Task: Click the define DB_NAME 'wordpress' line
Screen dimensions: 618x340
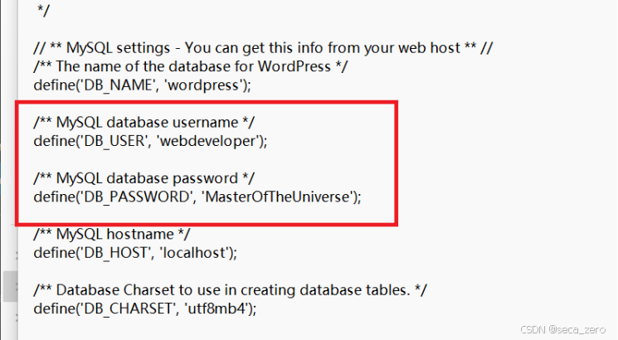Action: (143, 85)
